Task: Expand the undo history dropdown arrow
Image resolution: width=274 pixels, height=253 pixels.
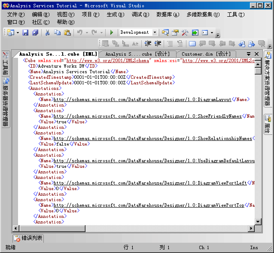Action: pos(87,33)
